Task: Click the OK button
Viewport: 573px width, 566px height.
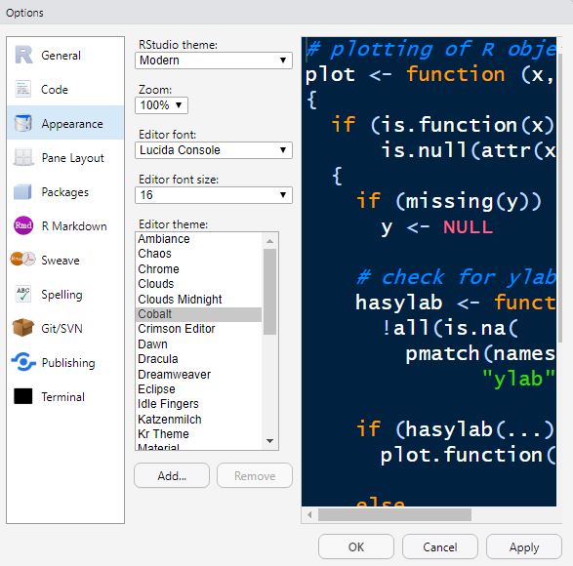Action: [x=356, y=546]
